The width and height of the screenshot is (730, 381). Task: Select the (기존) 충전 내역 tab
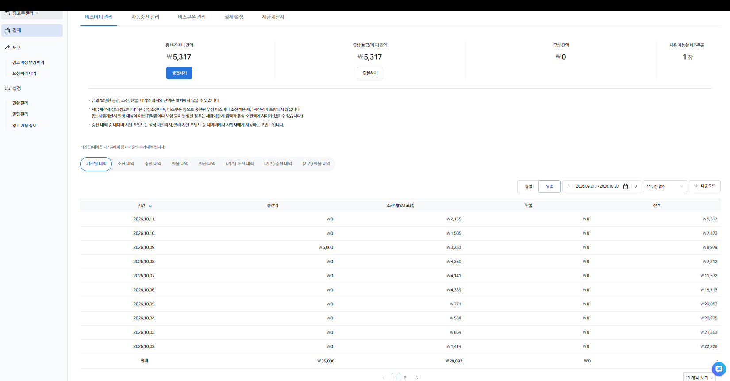[x=278, y=164]
